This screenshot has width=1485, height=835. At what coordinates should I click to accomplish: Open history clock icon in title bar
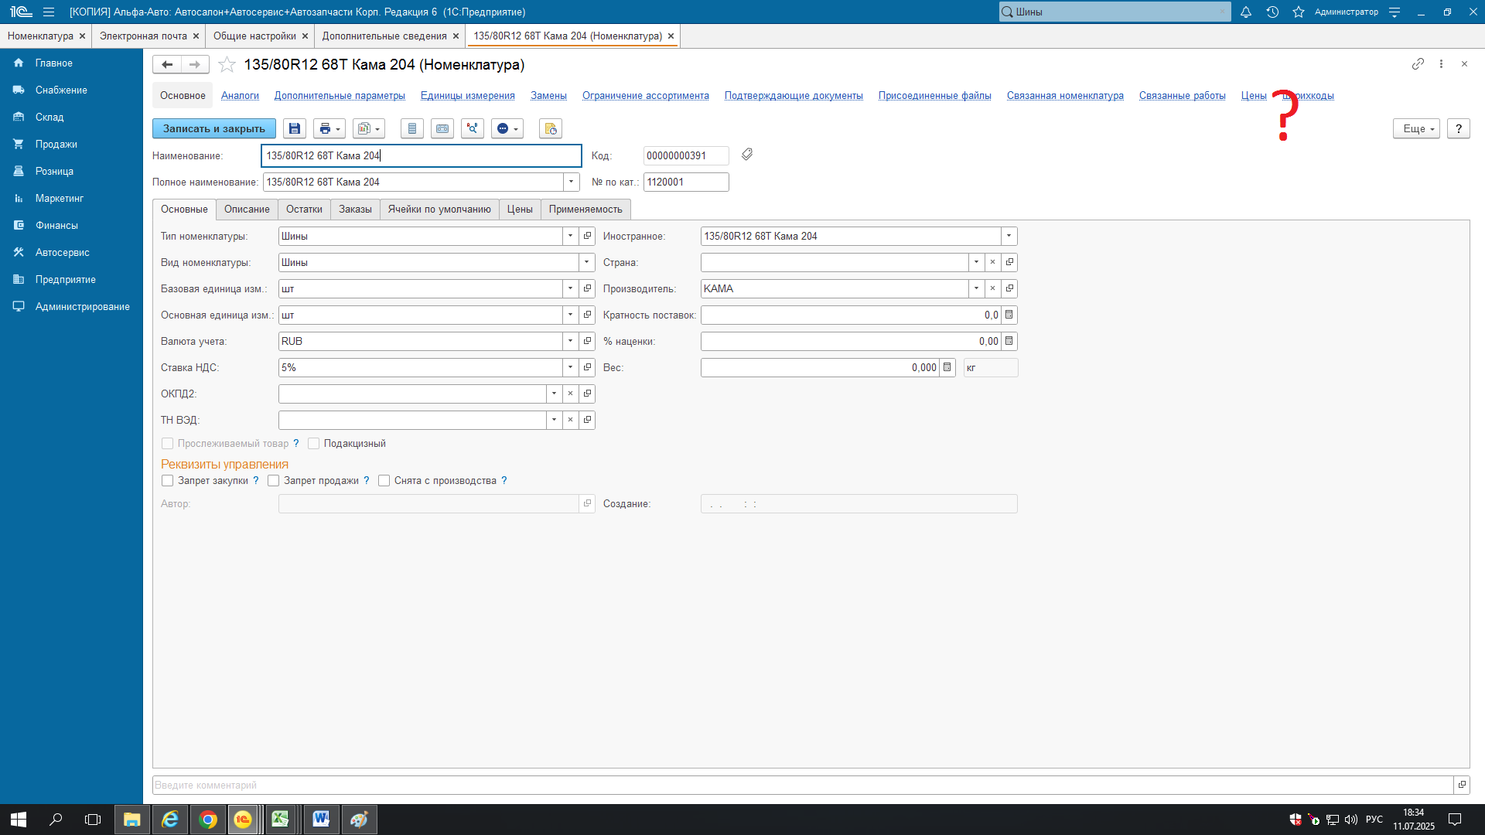tap(1272, 12)
